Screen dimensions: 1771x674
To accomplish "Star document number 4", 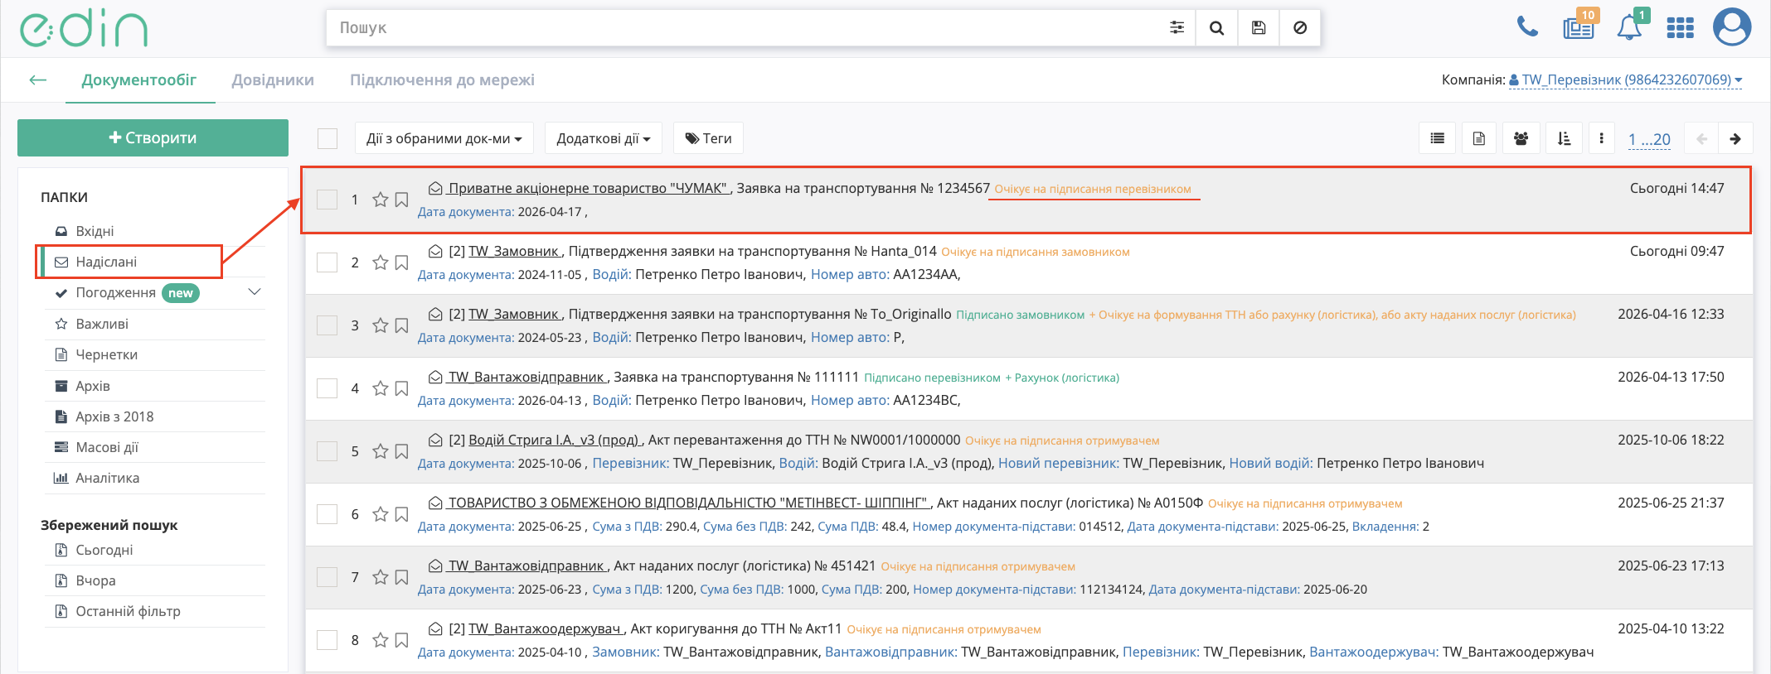I will pos(381,388).
